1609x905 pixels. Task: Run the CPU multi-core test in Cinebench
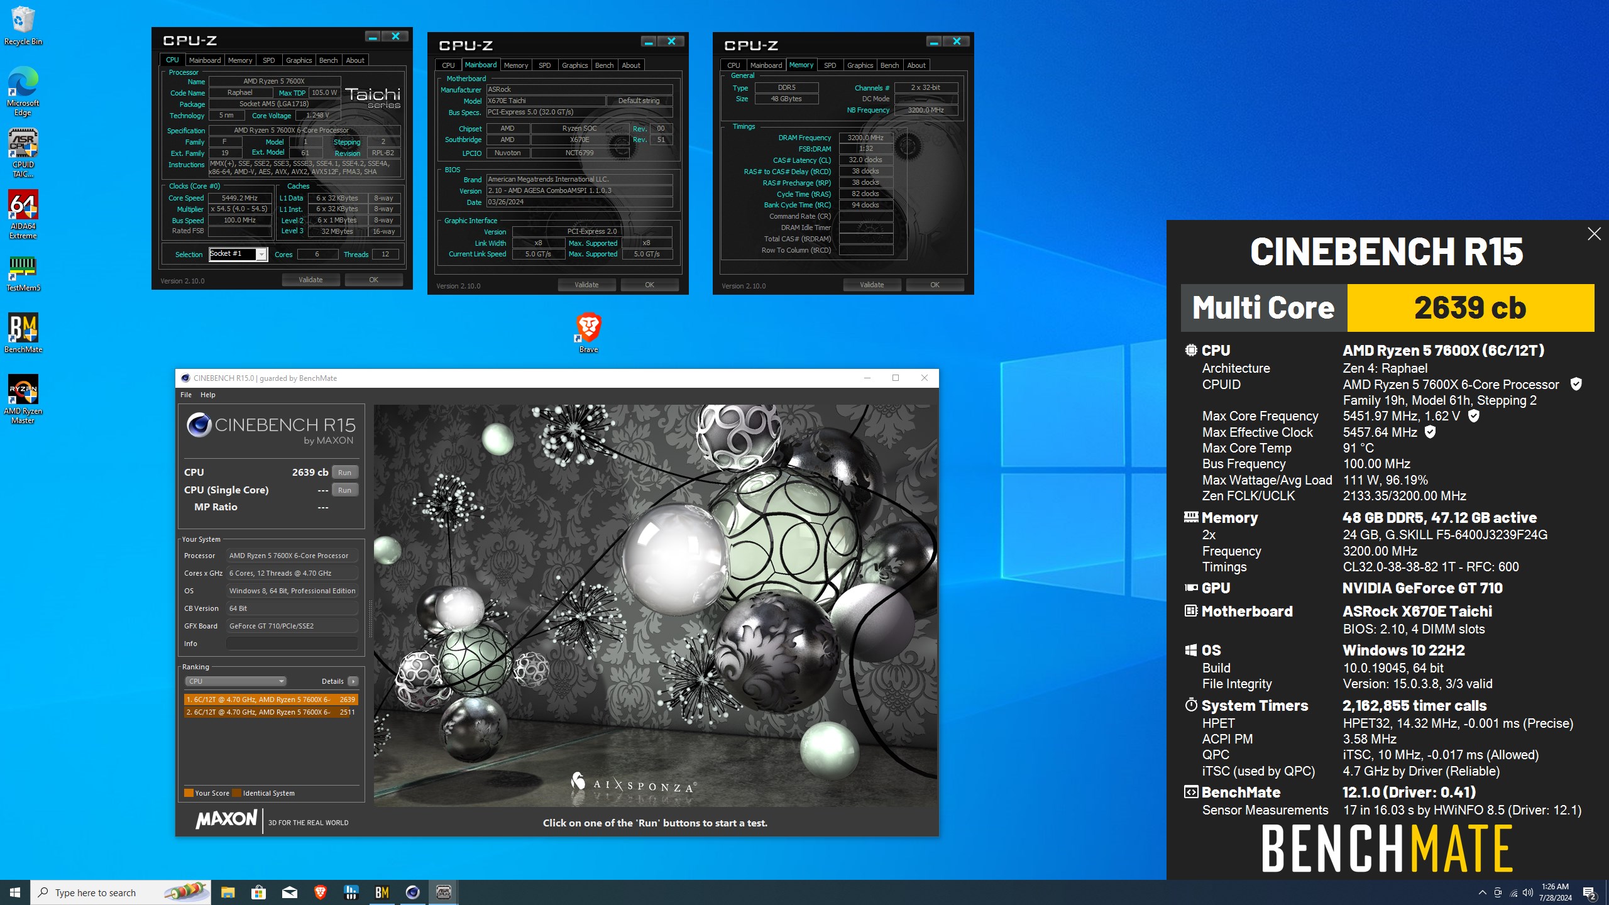pyautogui.click(x=344, y=472)
